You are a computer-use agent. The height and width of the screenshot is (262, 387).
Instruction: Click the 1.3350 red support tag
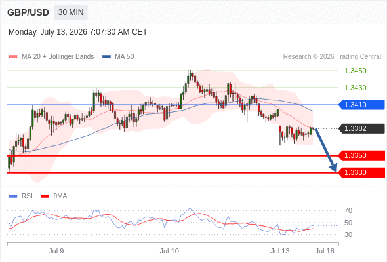coord(361,155)
